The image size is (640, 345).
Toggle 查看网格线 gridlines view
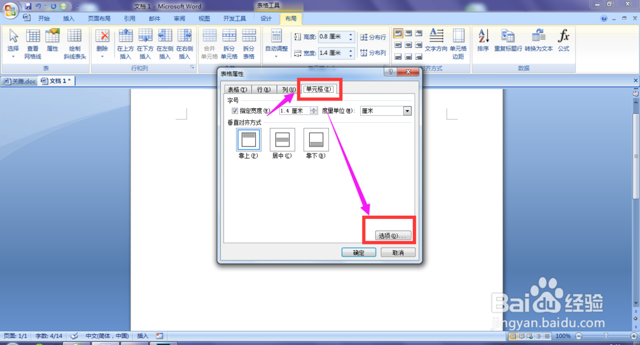pyautogui.click(x=33, y=44)
